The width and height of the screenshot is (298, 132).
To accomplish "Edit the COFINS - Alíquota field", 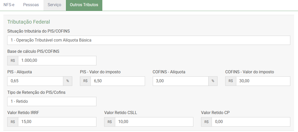I will (x=180, y=81).
